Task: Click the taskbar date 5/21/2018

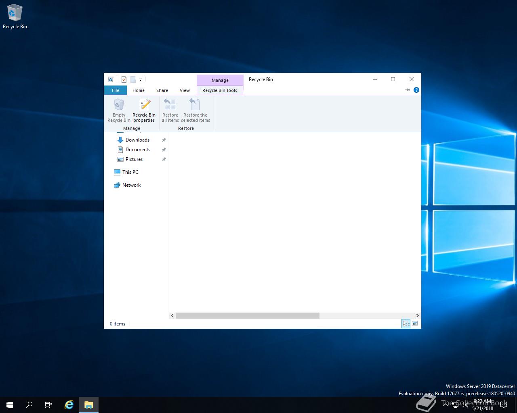Action: [483, 408]
